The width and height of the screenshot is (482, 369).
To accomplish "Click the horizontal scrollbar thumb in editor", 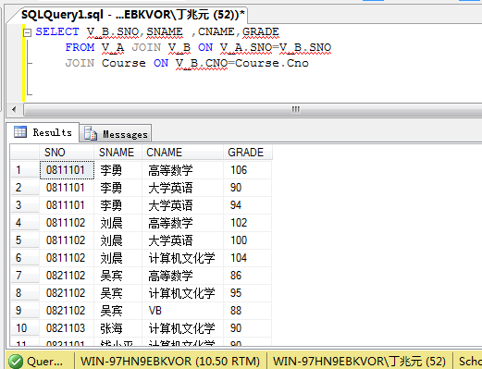I will (x=253, y=109).
